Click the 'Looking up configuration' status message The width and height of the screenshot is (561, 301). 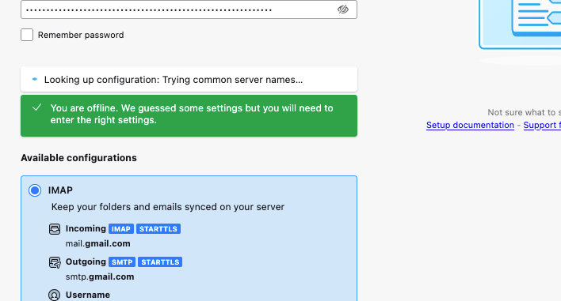coord(189,79)
